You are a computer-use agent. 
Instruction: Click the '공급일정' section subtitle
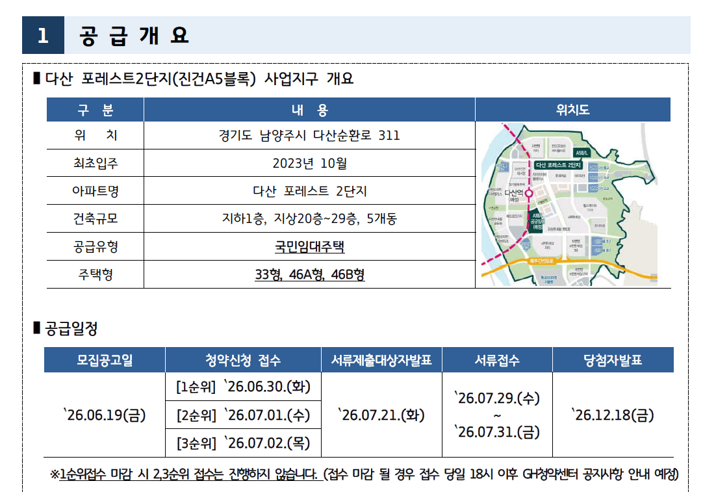tap(71, 329)
